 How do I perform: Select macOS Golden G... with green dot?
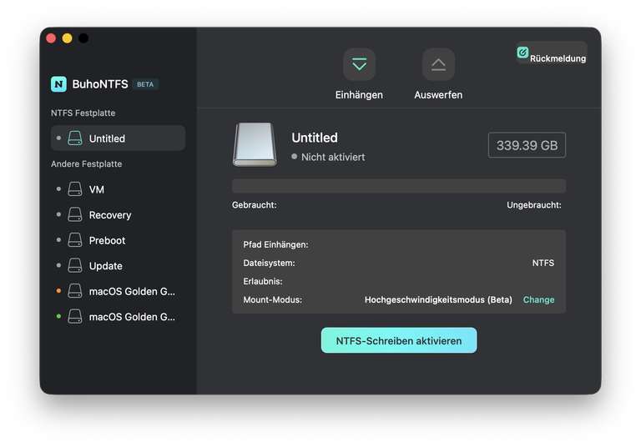pyautogui.click(x=119, y=317)
